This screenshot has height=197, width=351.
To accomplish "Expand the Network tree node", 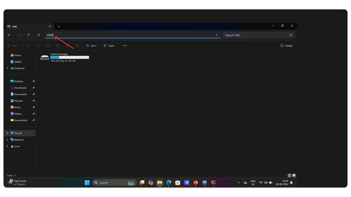I will [7, 140].
